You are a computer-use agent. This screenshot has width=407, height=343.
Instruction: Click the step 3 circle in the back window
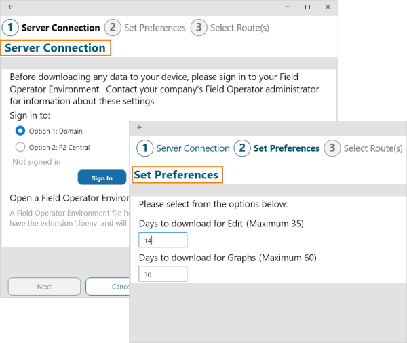pyautogui.click(x=198, y=28)
